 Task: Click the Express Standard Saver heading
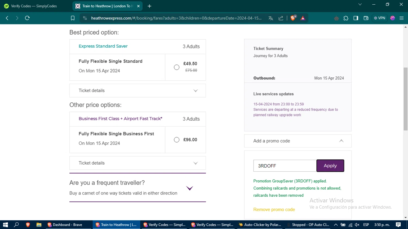[x=103, y=46]
